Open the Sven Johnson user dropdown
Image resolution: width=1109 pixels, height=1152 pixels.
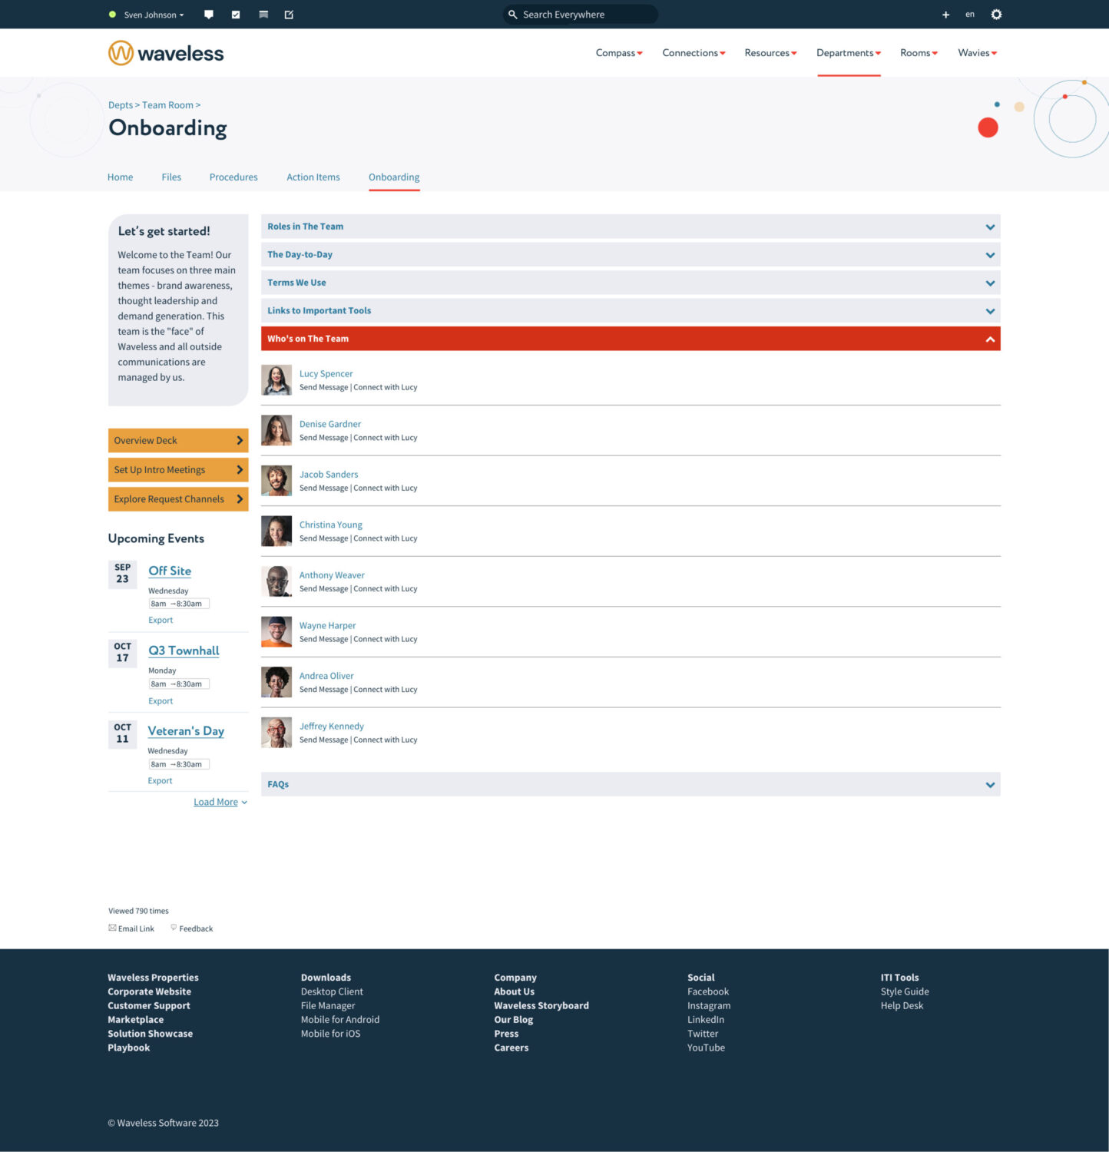(x=154, y=15)
